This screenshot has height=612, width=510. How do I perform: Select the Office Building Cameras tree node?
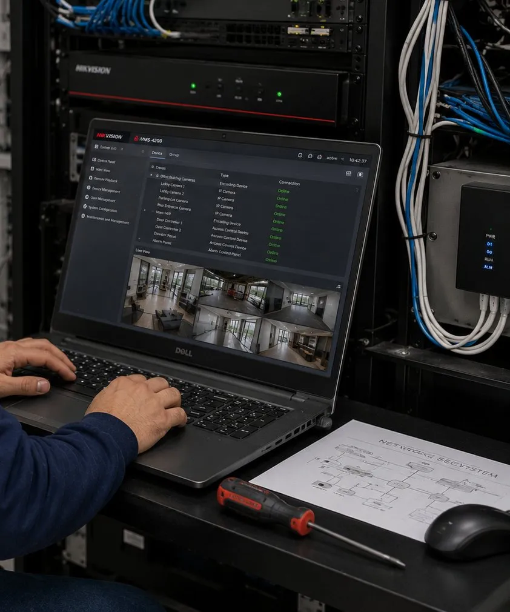(177, 178)
